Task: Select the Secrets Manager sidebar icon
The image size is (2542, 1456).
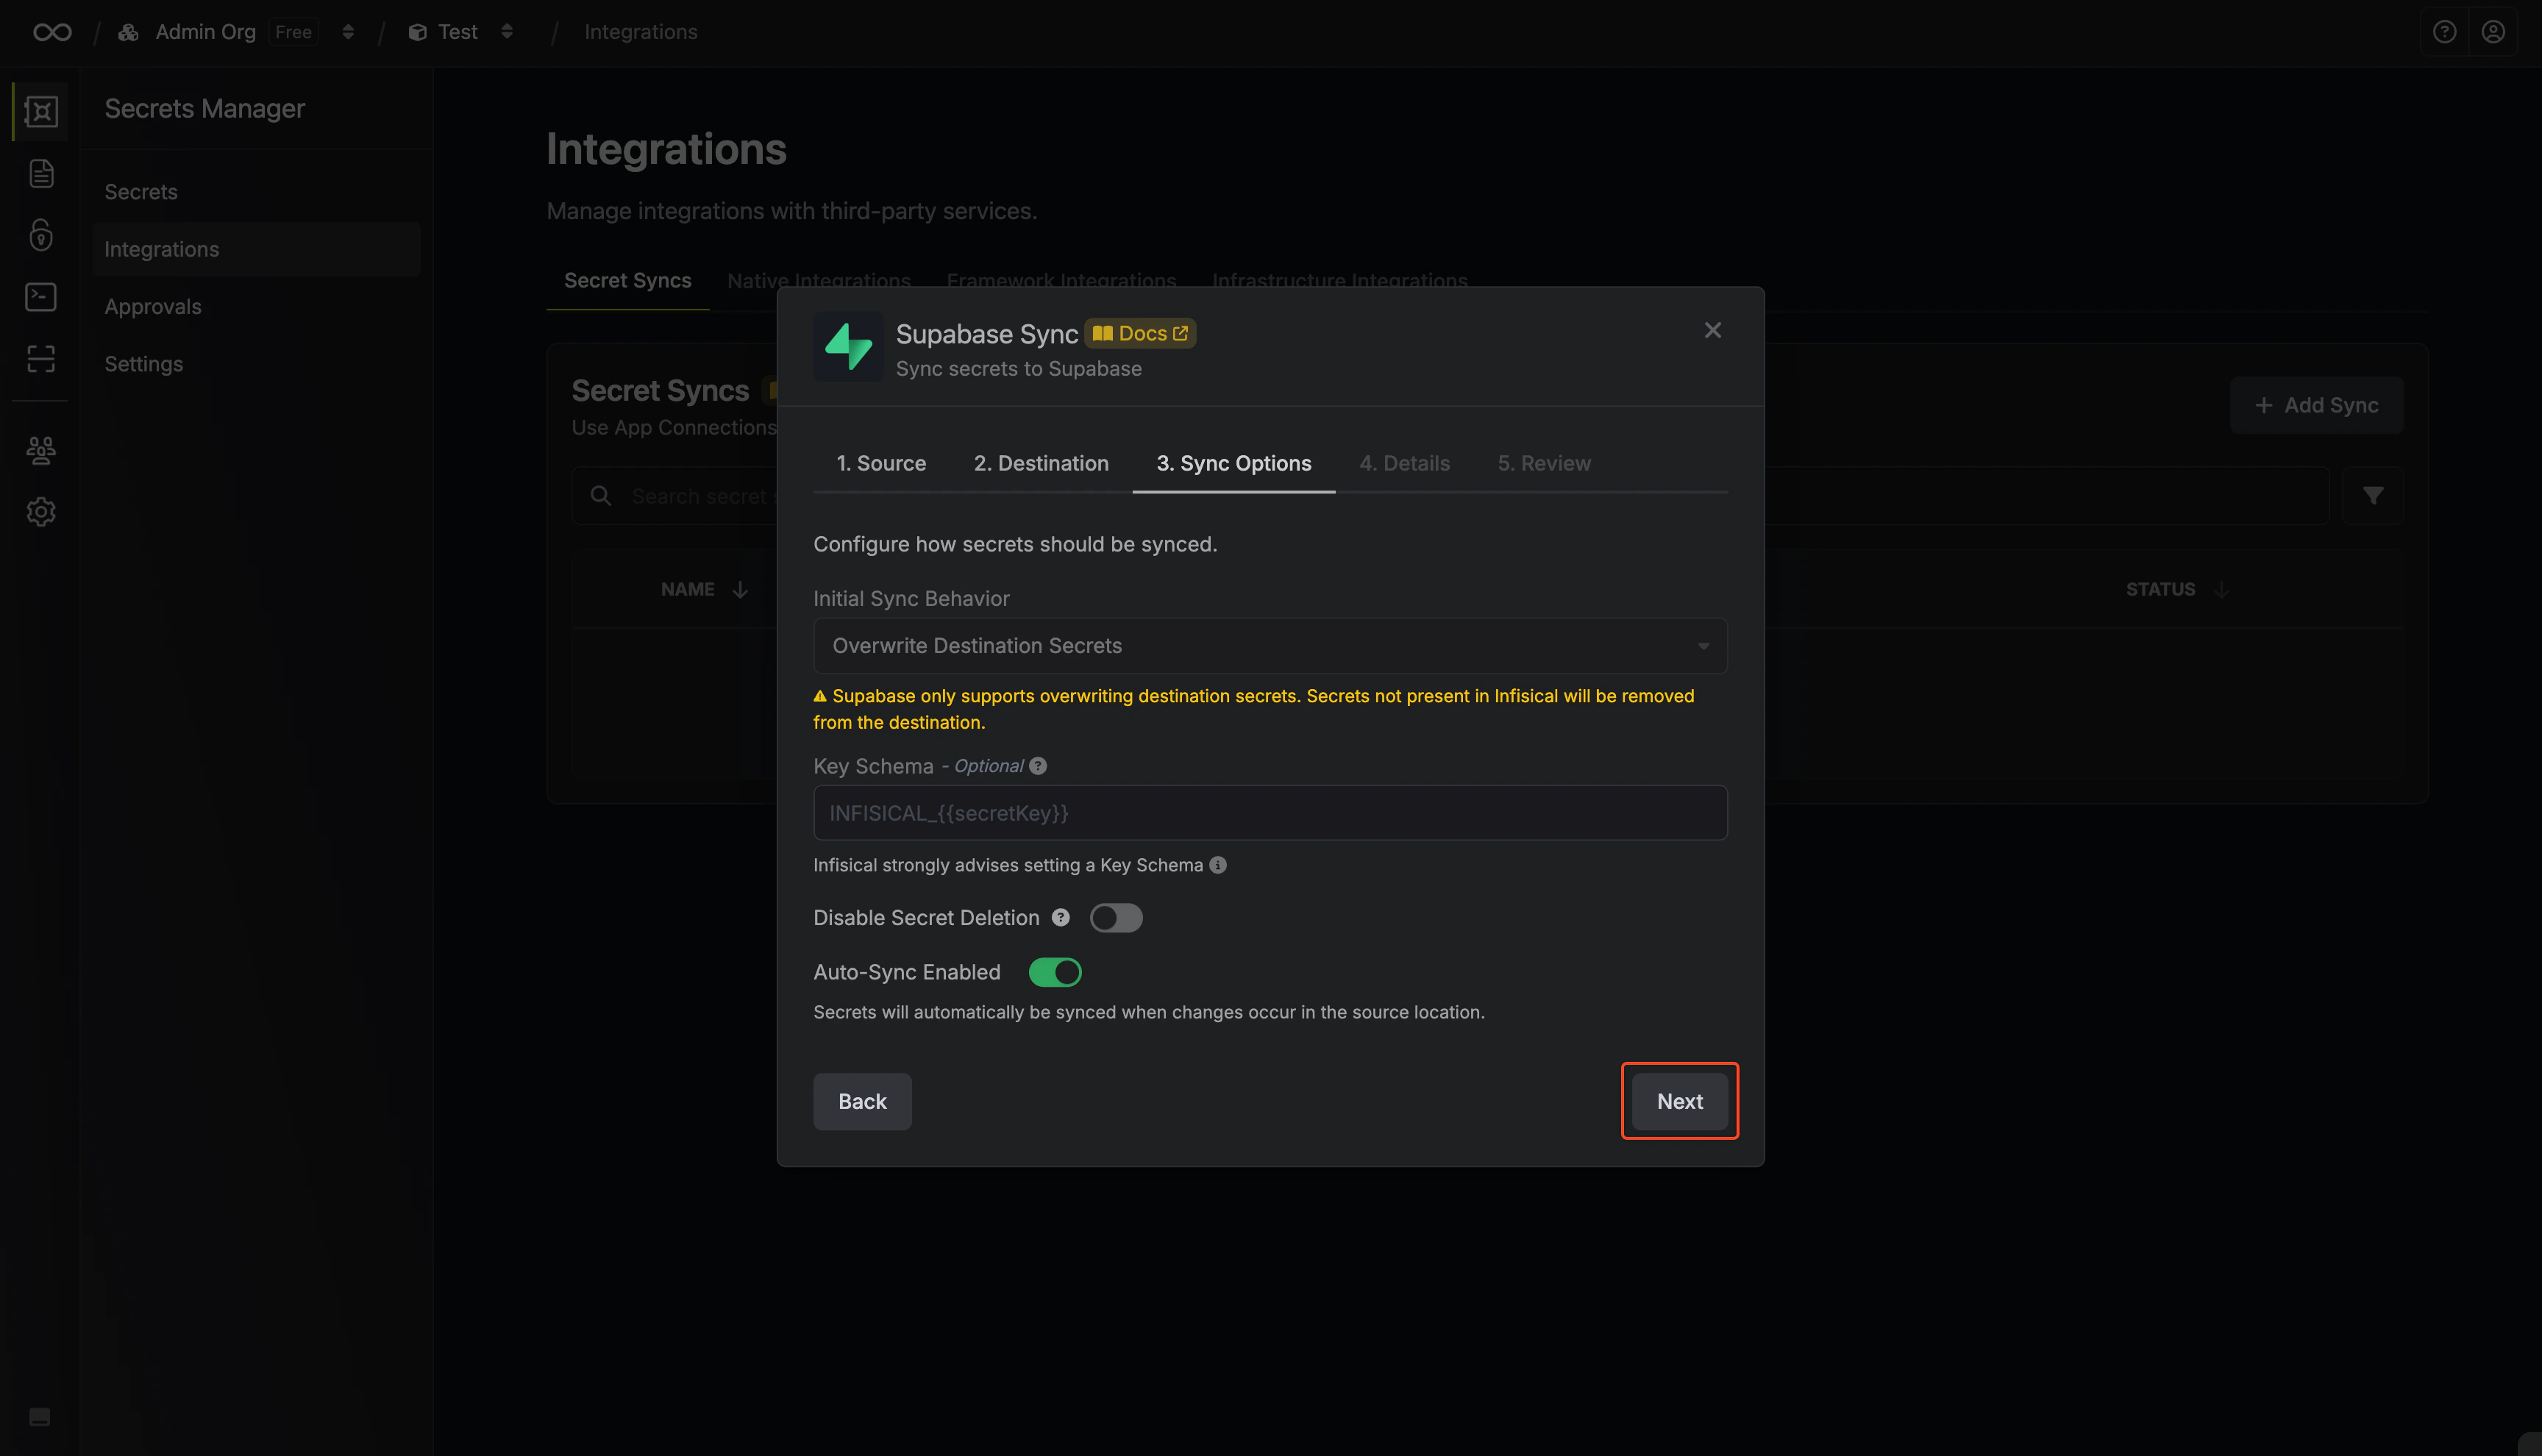Action: (x=41, y=111)
